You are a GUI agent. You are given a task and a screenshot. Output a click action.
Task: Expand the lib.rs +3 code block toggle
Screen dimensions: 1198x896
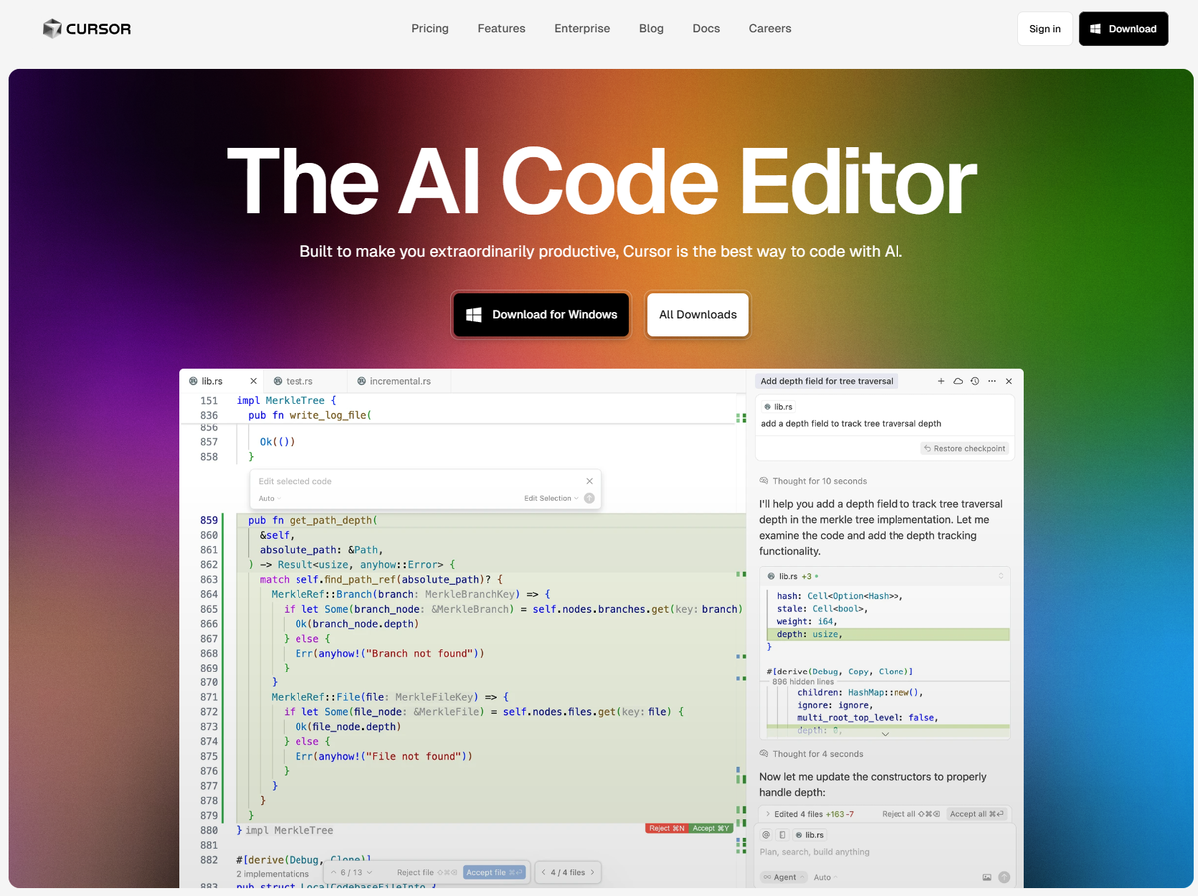(x=1001, y=576)
